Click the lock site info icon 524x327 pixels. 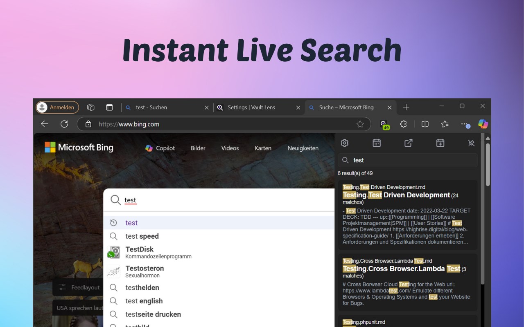tap(88, 124)
